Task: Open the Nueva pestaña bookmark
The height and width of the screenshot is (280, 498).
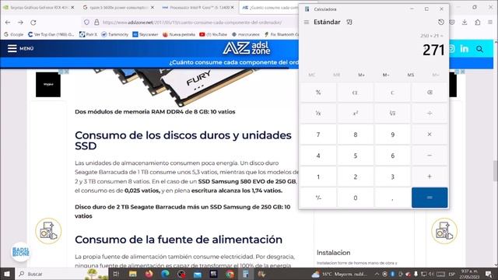Action: click(x=179, y=34)
